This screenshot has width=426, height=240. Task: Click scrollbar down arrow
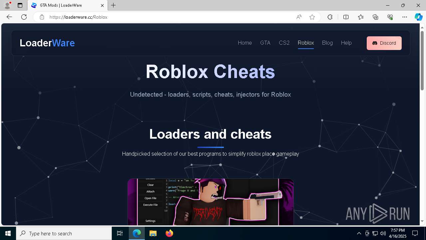click(422, 221)
